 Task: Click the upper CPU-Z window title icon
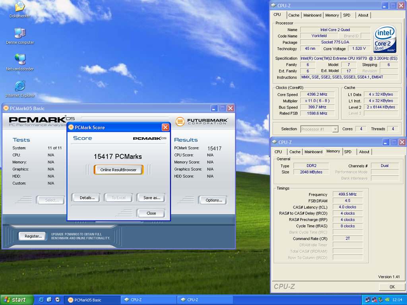point(273,5)
